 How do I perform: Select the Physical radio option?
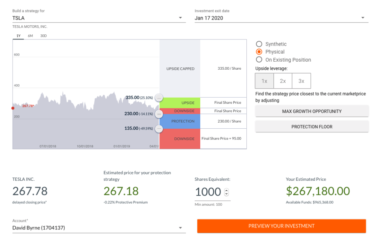point(259,52)
